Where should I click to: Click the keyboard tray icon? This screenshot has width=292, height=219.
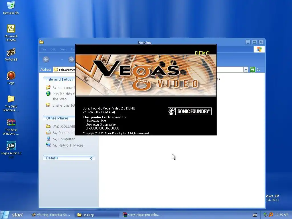coord(255,215)
